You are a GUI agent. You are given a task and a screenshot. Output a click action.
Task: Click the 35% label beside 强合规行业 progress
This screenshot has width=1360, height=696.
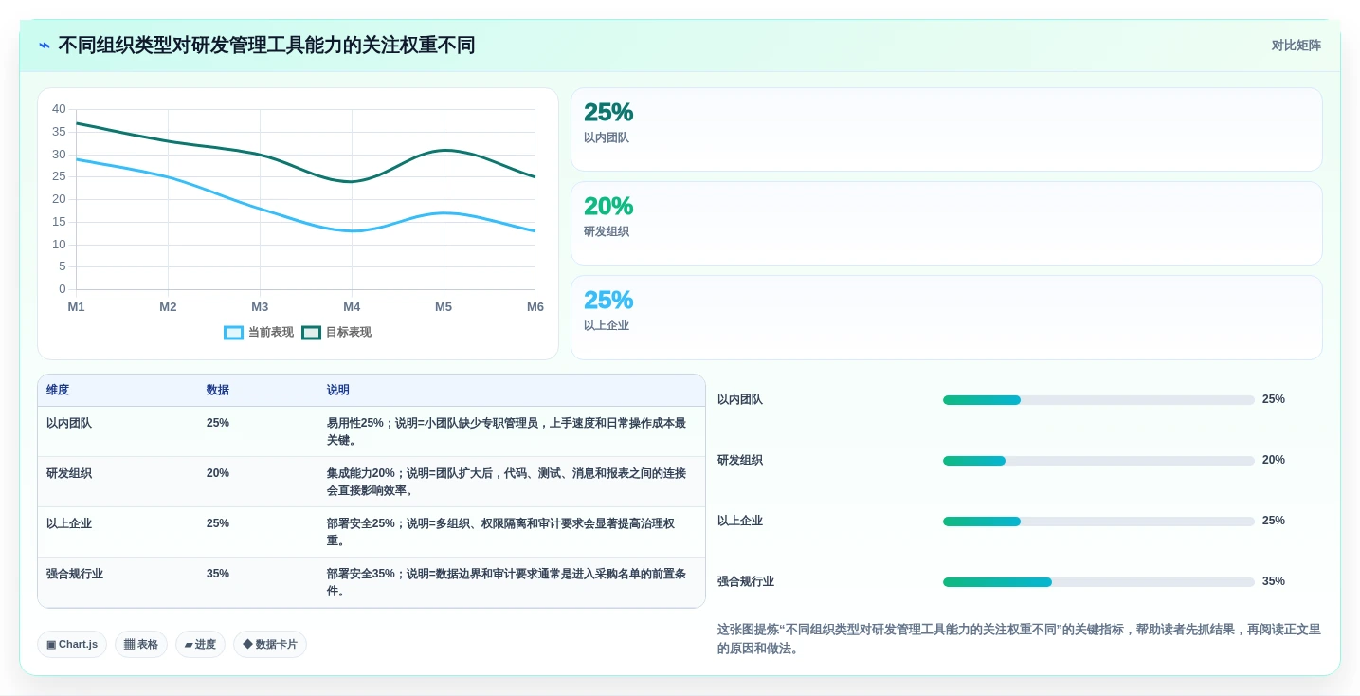click(x=1274, y=582)
